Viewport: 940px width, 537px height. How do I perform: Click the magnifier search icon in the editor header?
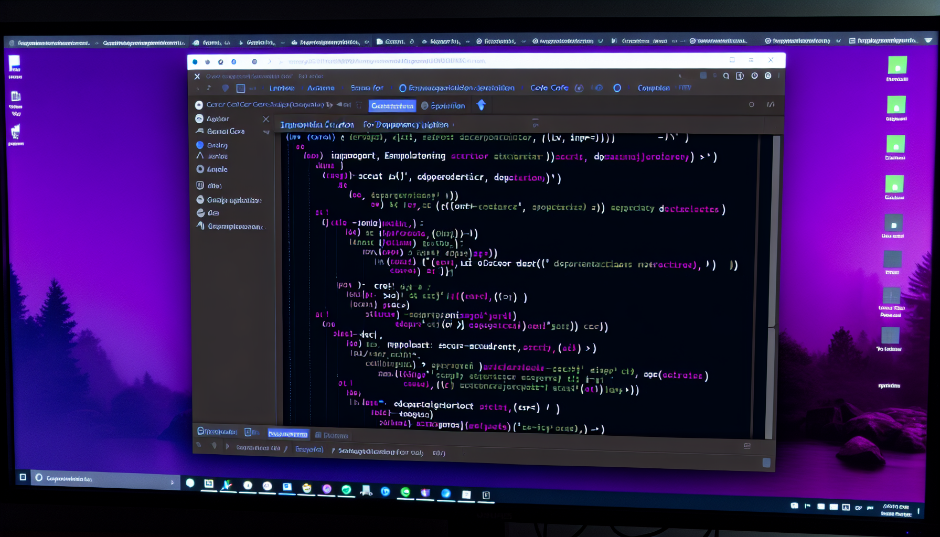pos(726,76)
